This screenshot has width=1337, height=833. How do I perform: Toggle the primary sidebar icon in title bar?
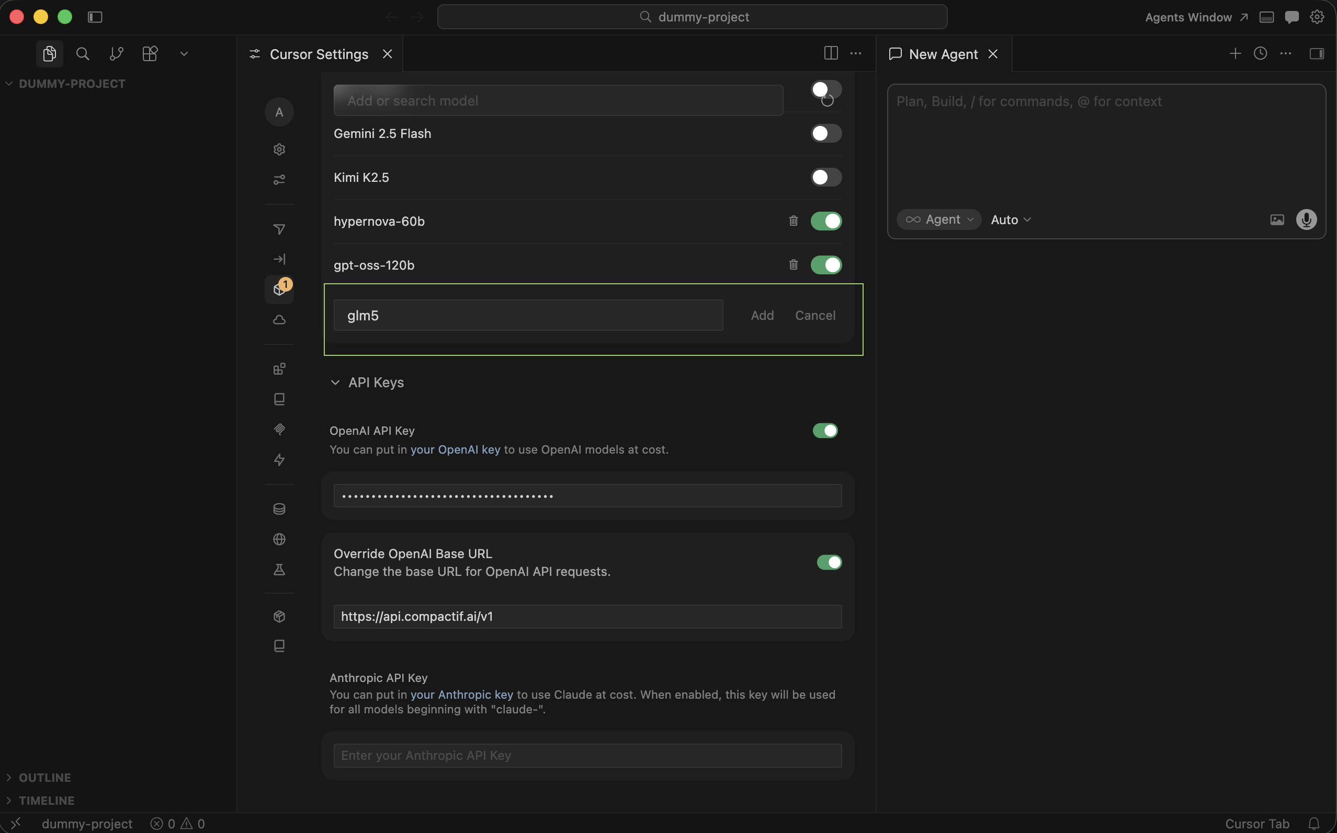[x=95, y=17]
